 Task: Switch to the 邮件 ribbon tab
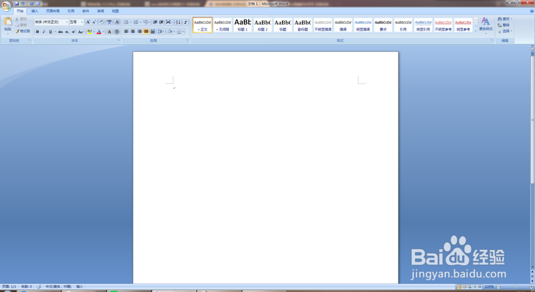(86, 11)
